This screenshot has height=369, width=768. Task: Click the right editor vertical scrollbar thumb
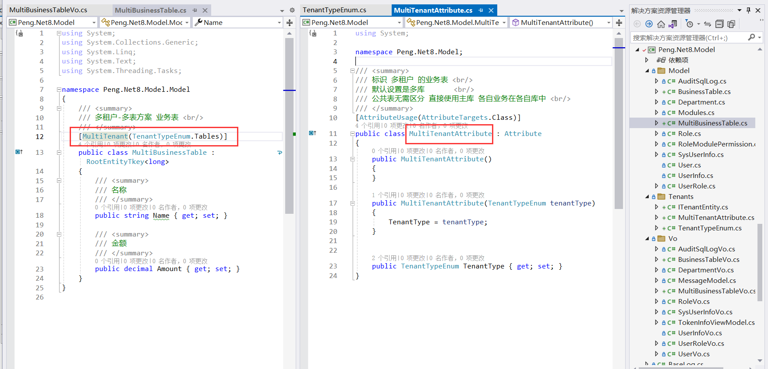(619, 123)
